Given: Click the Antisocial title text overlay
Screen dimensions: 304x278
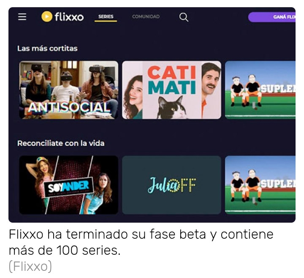Looking at the screenshot, I should 69,107.
